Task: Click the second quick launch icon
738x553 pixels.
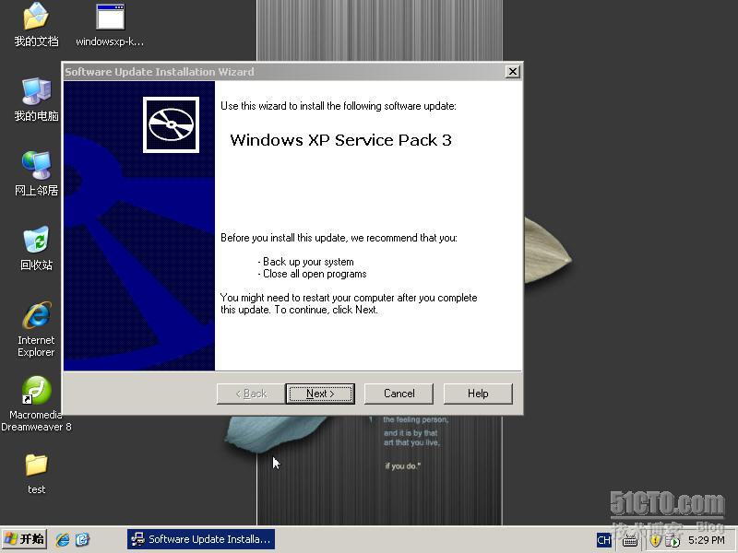Action: (82, 539)
